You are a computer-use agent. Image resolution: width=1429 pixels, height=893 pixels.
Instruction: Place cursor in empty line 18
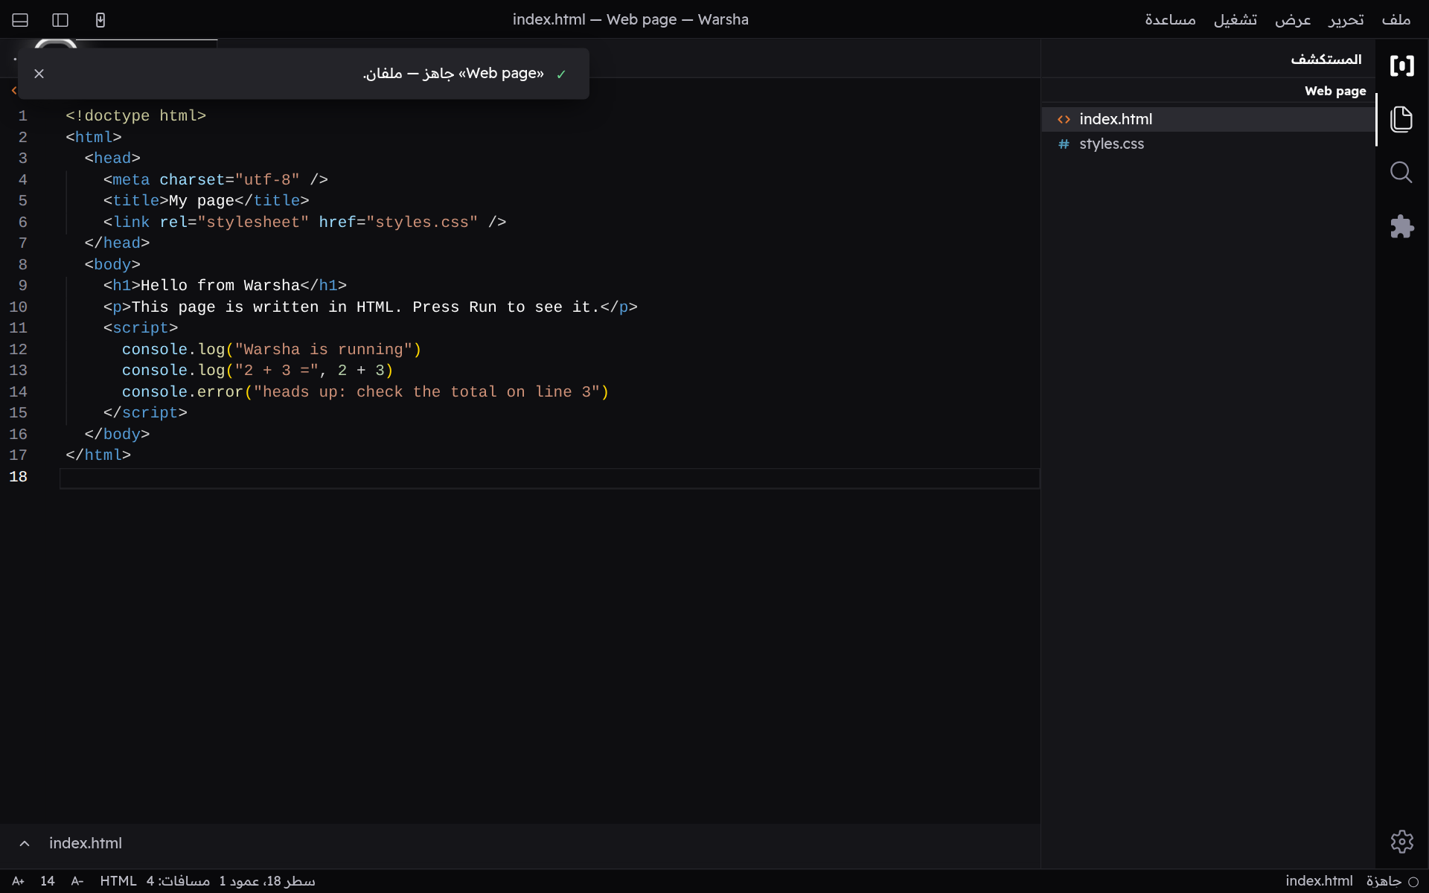[549, 478]
